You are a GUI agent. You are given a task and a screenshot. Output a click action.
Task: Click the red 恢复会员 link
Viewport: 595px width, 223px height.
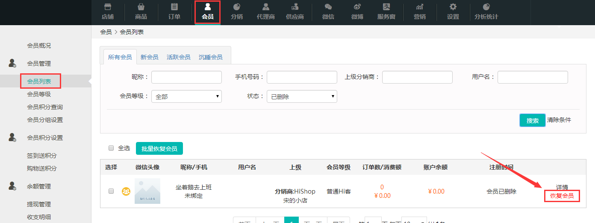pyautogui.click(x=562, y=196)
